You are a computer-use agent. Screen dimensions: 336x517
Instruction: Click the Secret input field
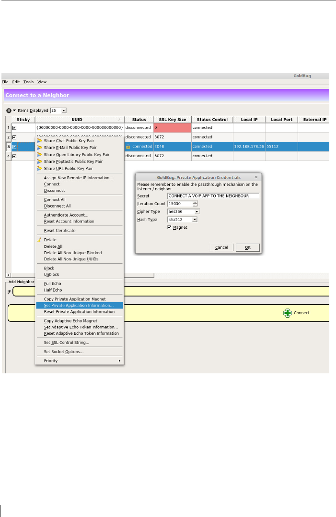tap(213, 196)
